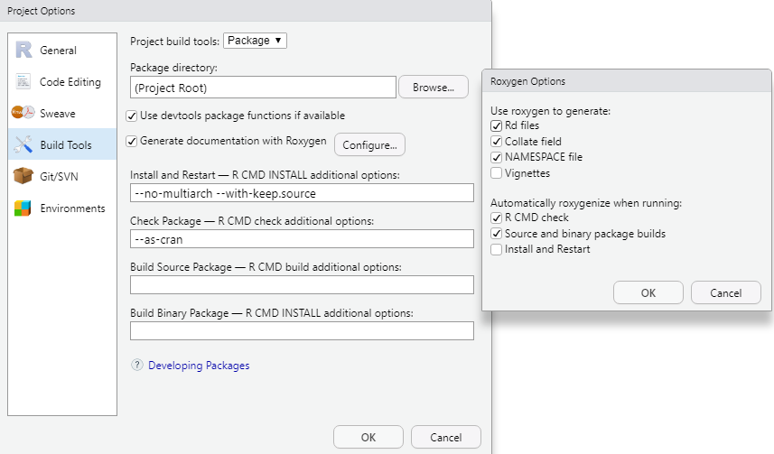Toggle Source and binary package builds checkbox
Screen dimensions: 774x454
pos(496,234)
